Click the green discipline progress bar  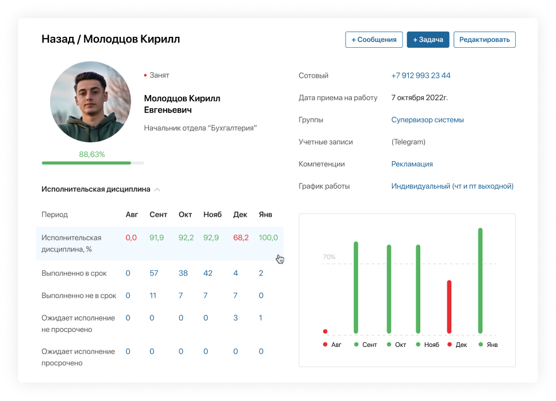tap(86, 163)
